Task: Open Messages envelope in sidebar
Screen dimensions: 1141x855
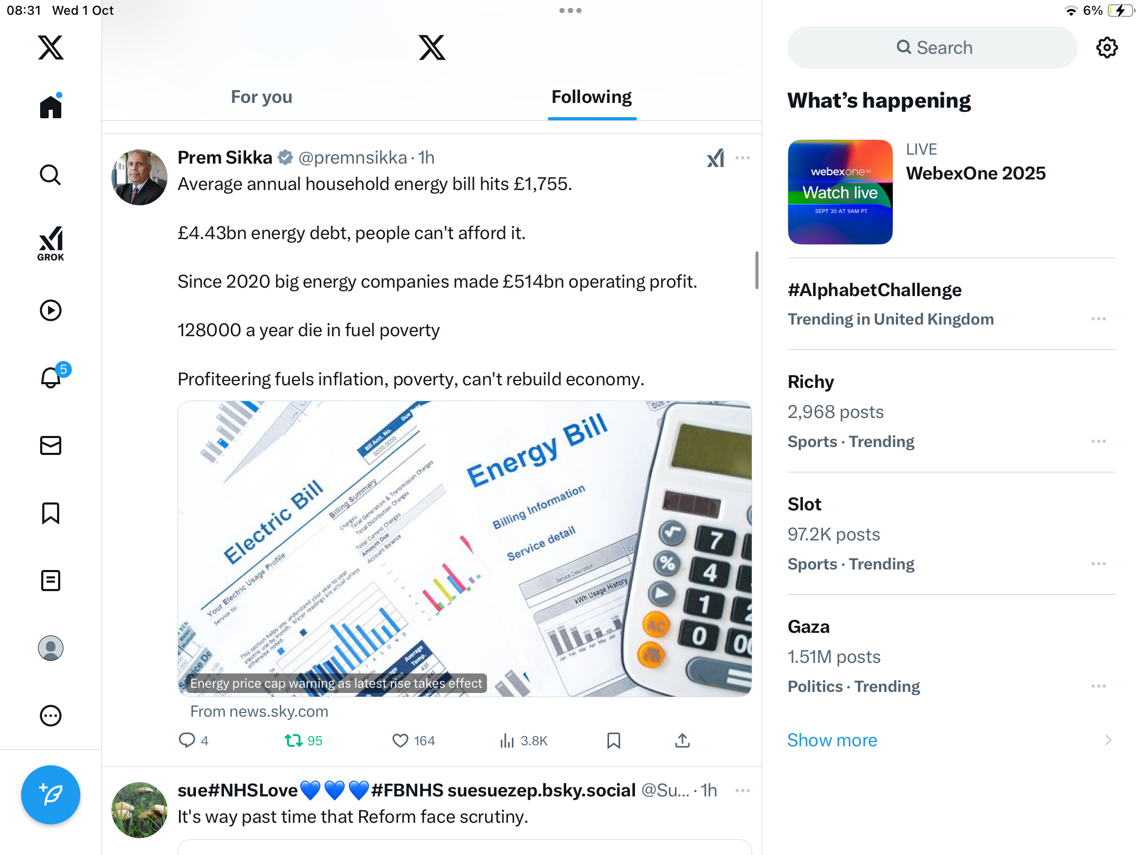Action: pos(51,445)
